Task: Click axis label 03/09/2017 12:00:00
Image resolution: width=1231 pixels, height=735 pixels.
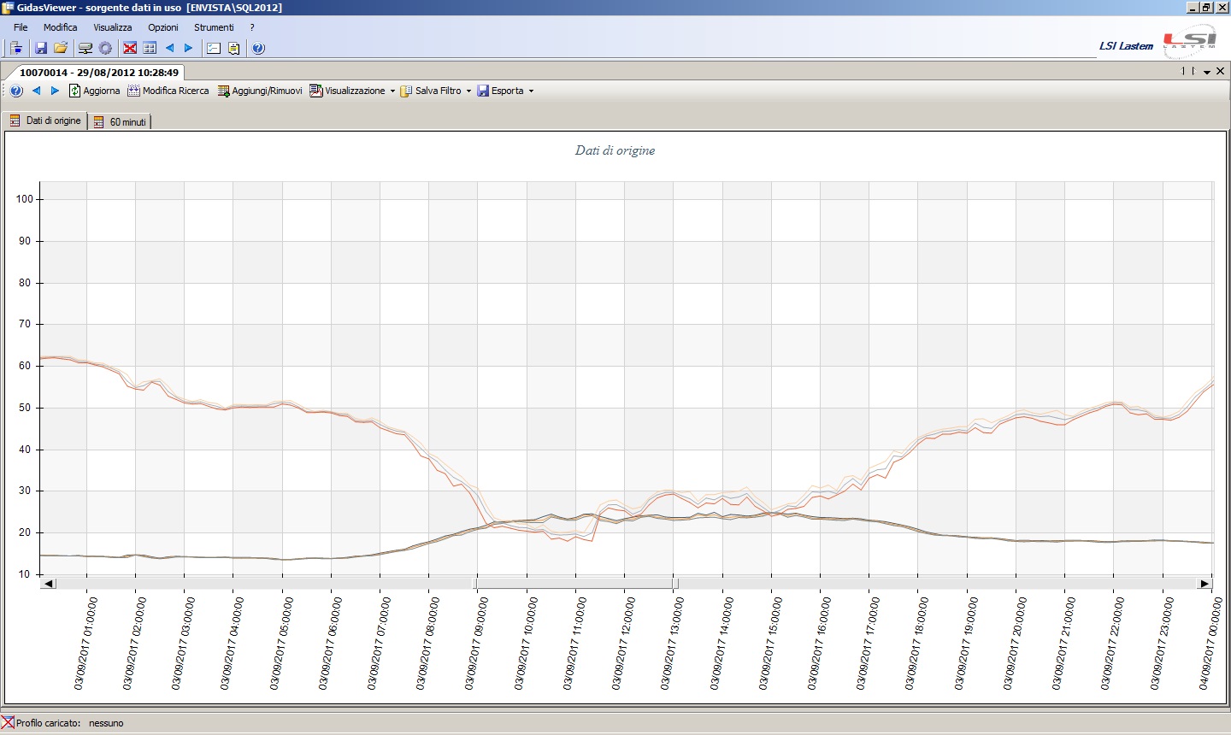Action: click(622, 644)
